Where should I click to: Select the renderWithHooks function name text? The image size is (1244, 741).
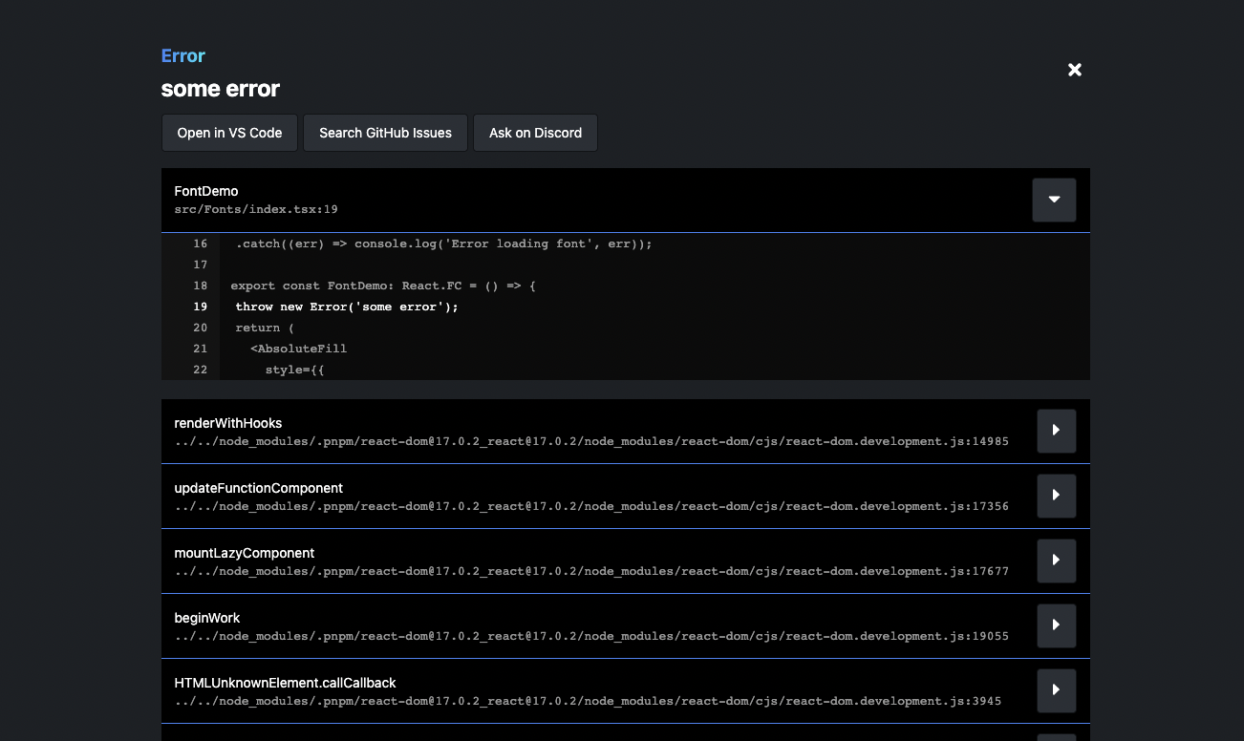coord(228,423)
